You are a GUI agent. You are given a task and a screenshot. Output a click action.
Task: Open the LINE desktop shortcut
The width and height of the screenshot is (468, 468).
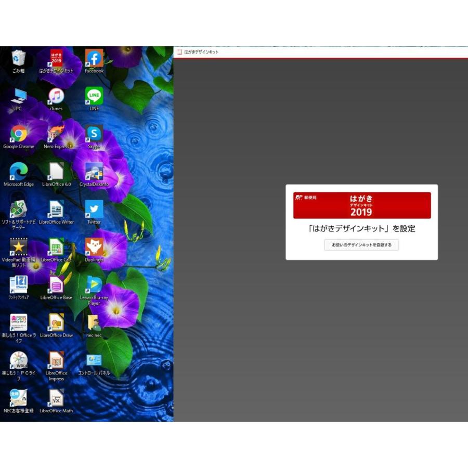point(94,97)
